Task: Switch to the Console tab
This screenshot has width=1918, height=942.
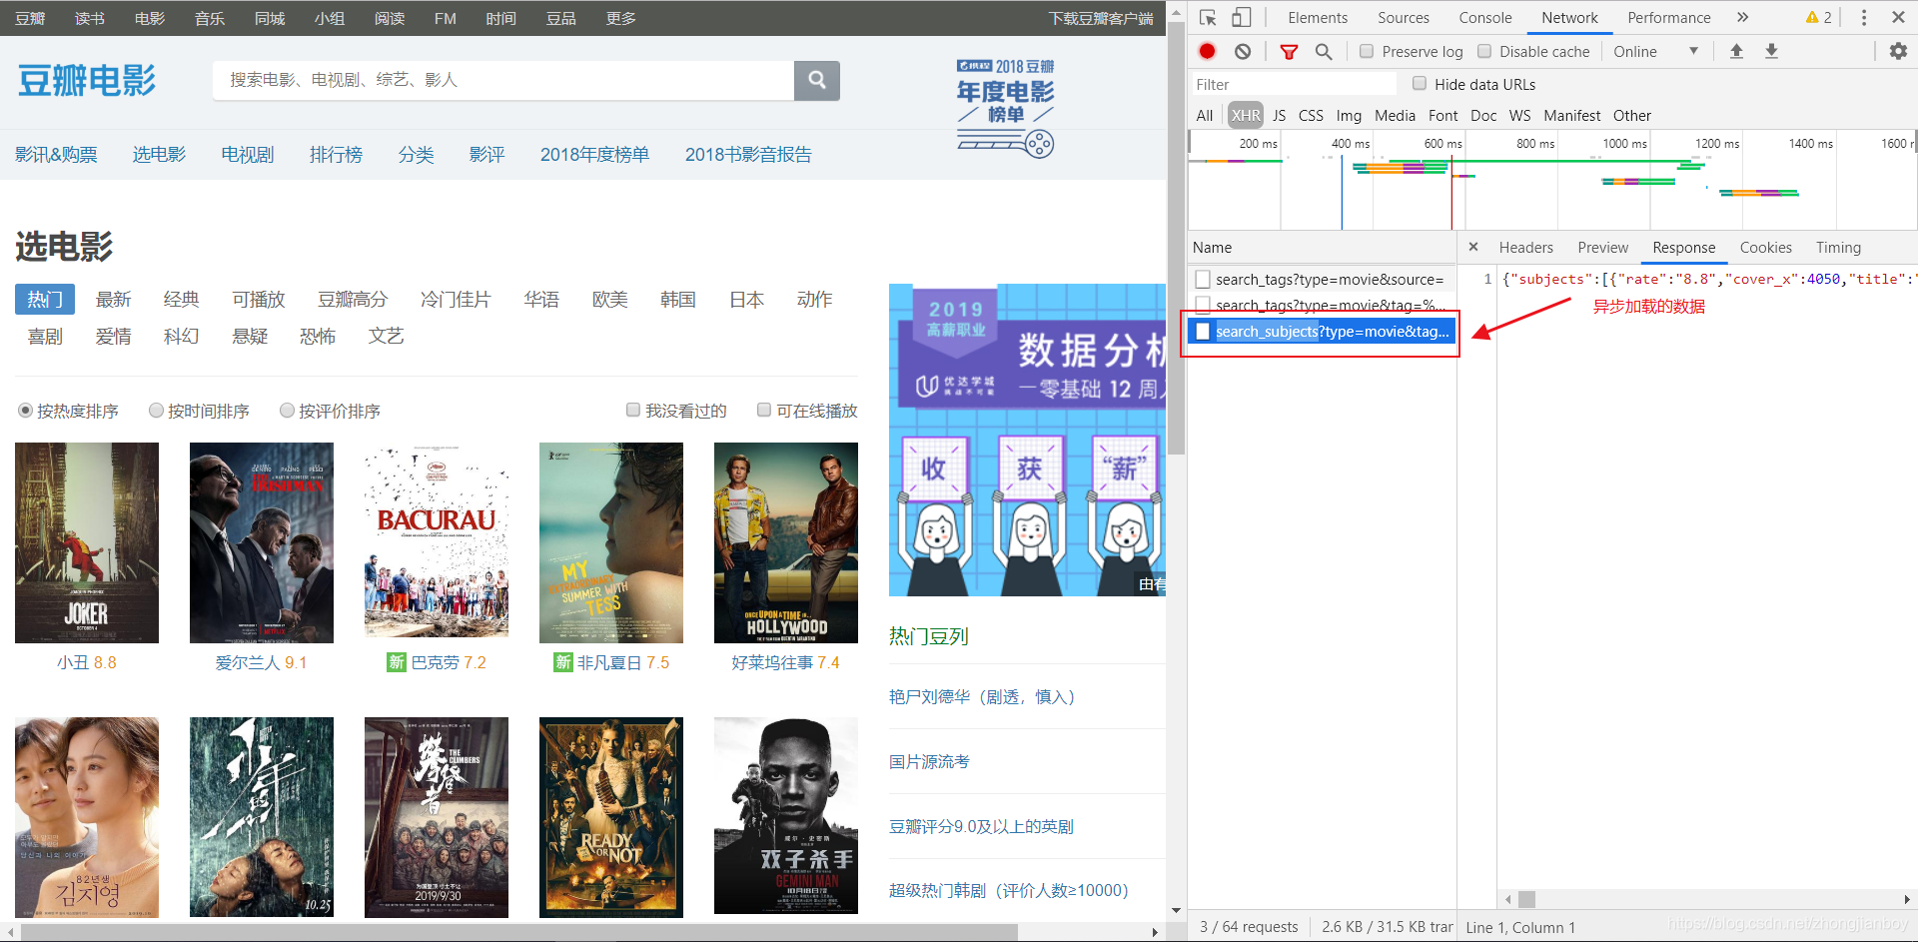Action: [1485, 18]
